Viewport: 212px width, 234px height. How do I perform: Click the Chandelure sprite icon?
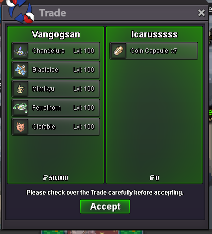click(20, 51)
